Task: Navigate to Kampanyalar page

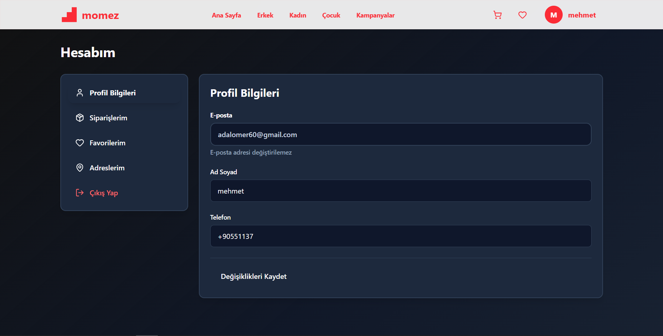Action: coord(375,15)
